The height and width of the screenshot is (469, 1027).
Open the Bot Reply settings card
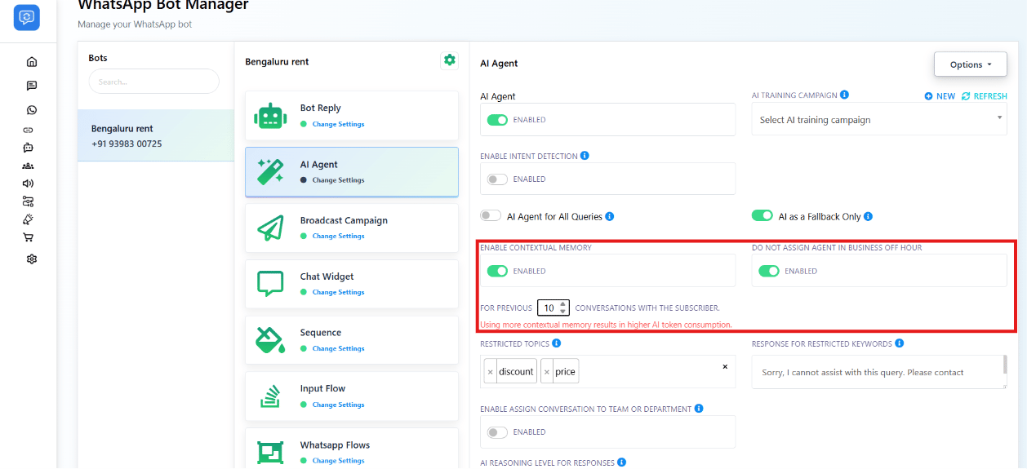[352, 116]
